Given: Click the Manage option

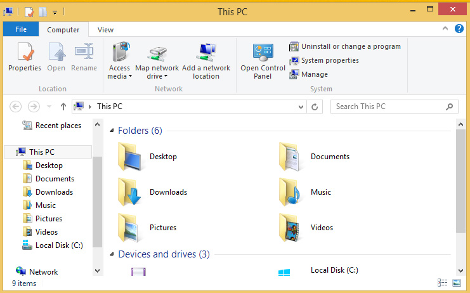Looking at the screenshot, I should [x=308, y=74].
